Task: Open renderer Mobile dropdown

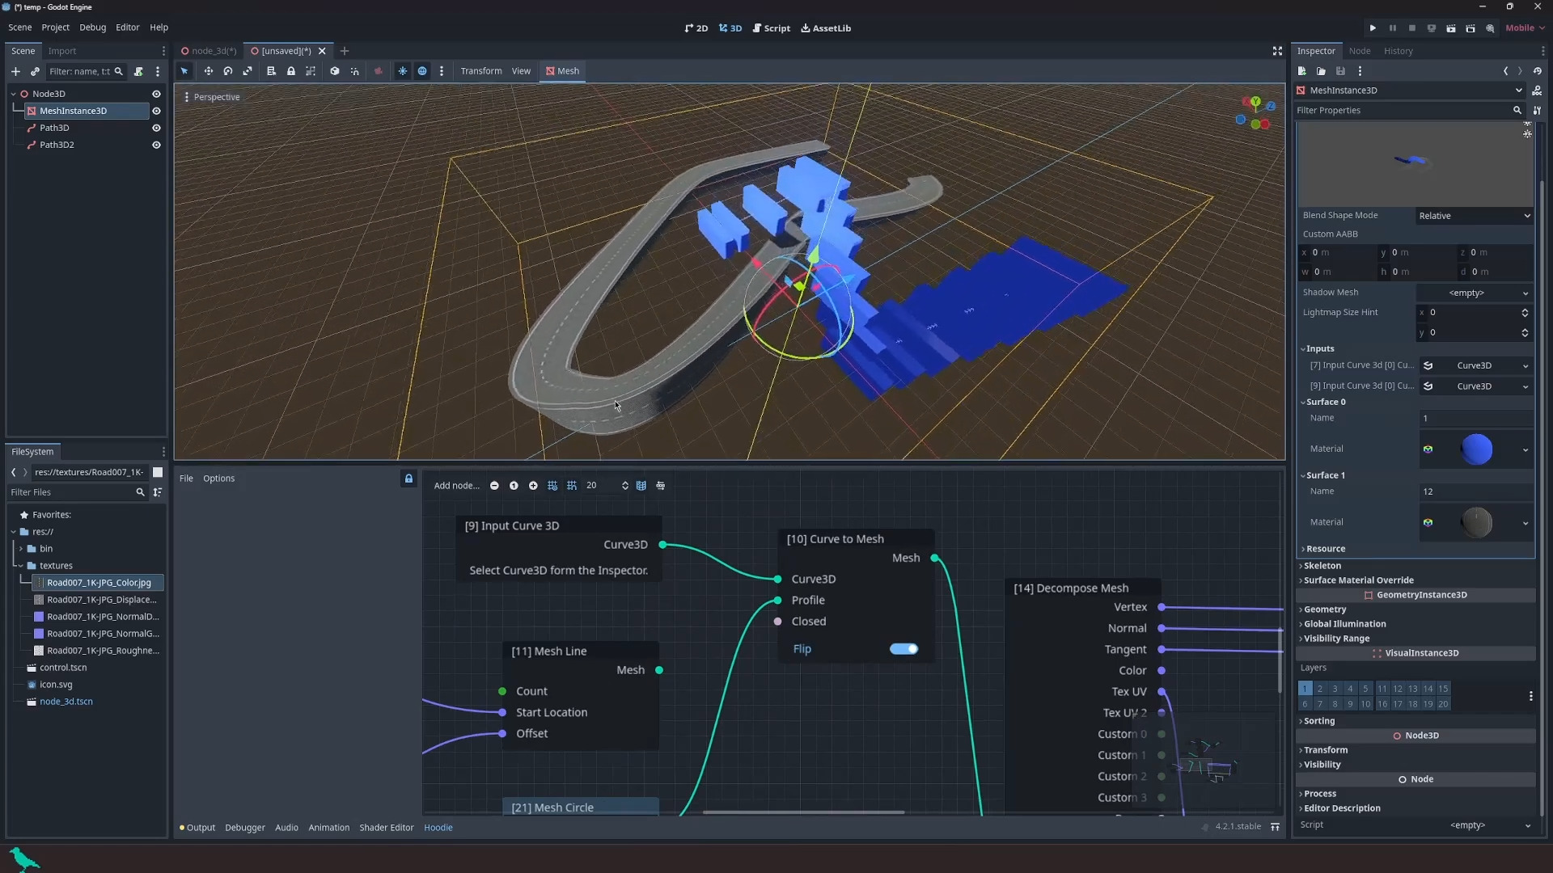Action: pyautogui.click(x=1525, y=28)
